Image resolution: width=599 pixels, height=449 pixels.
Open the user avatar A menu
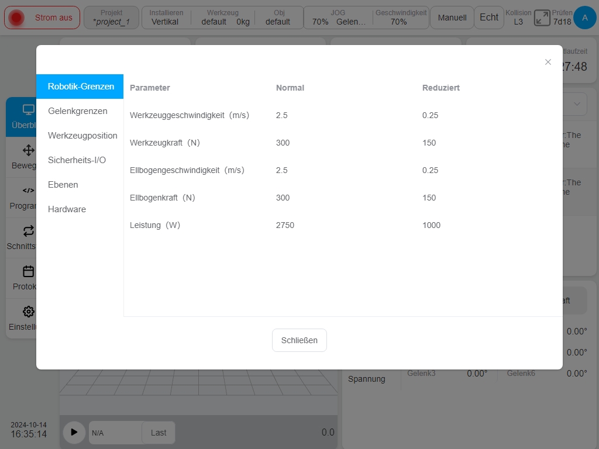585,18
